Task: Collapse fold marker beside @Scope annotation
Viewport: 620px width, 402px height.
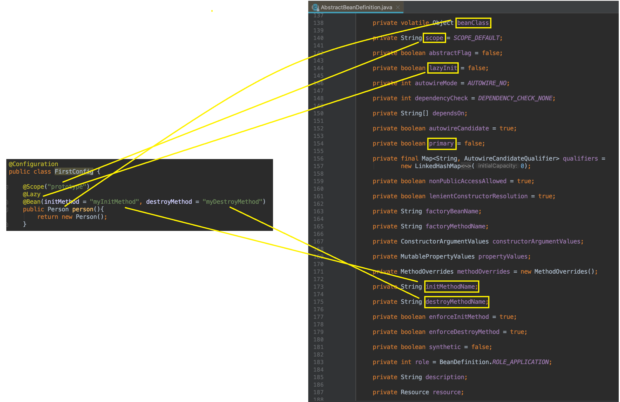Action: pyautogui.click(x=7, y=187)
